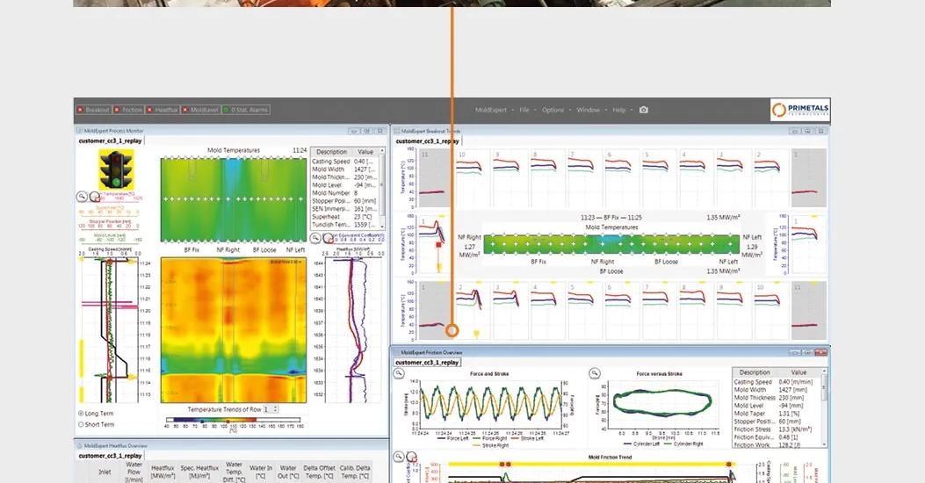
Task: Click the MoldLevel alarm status indicator
Action: 200,110
